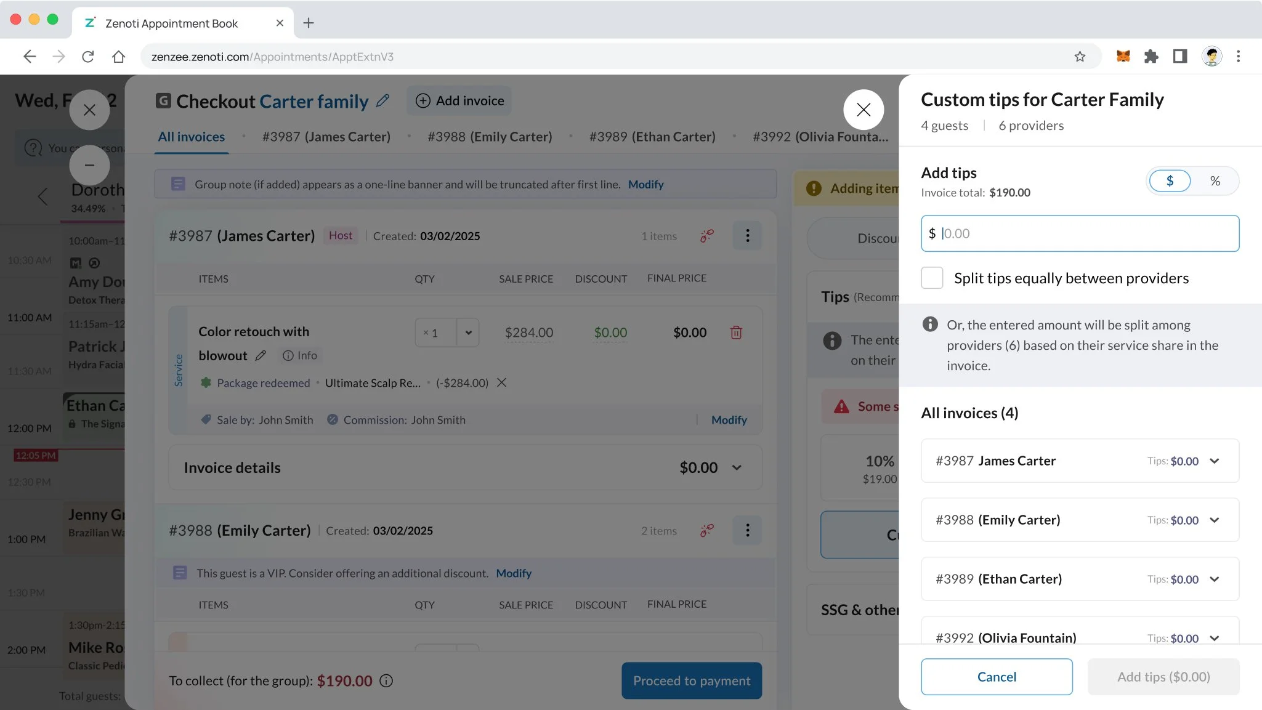Switch tip entry to percentage mode
This screenshot has width=1262, height=710.
(x=1215, y=181)
